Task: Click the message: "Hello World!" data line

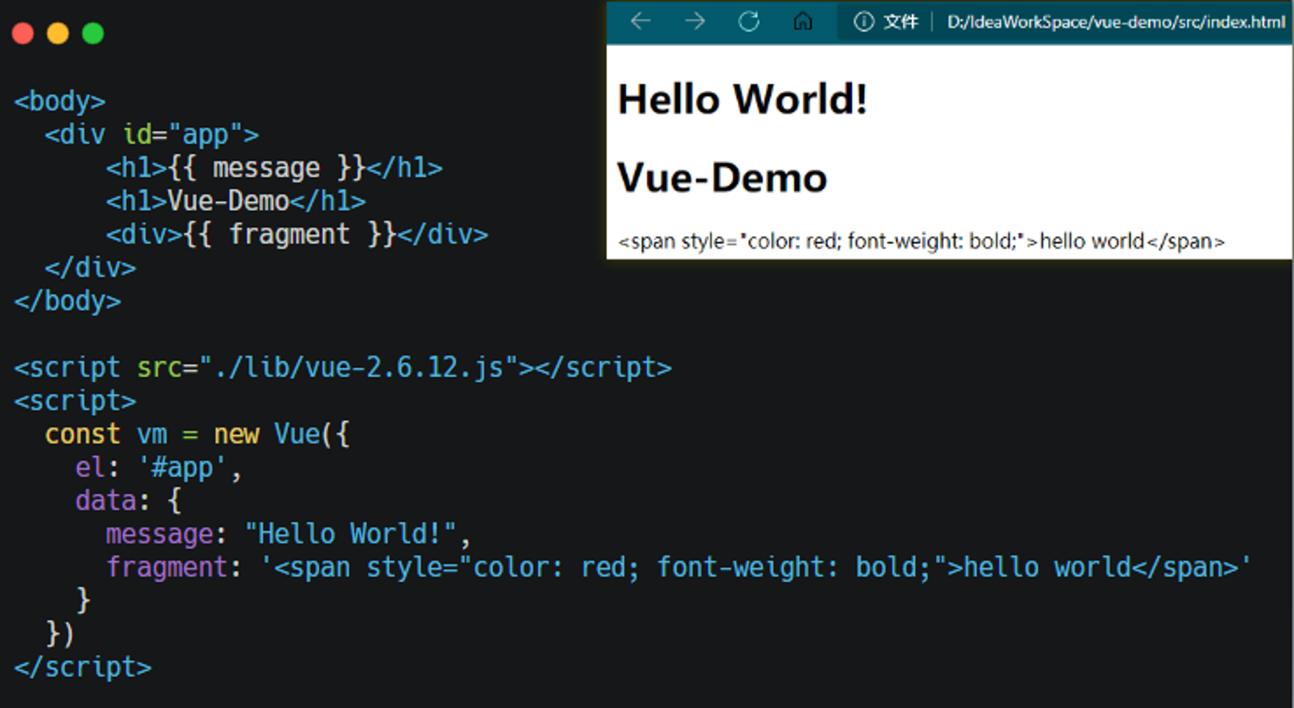Action: tap(288, 534)
